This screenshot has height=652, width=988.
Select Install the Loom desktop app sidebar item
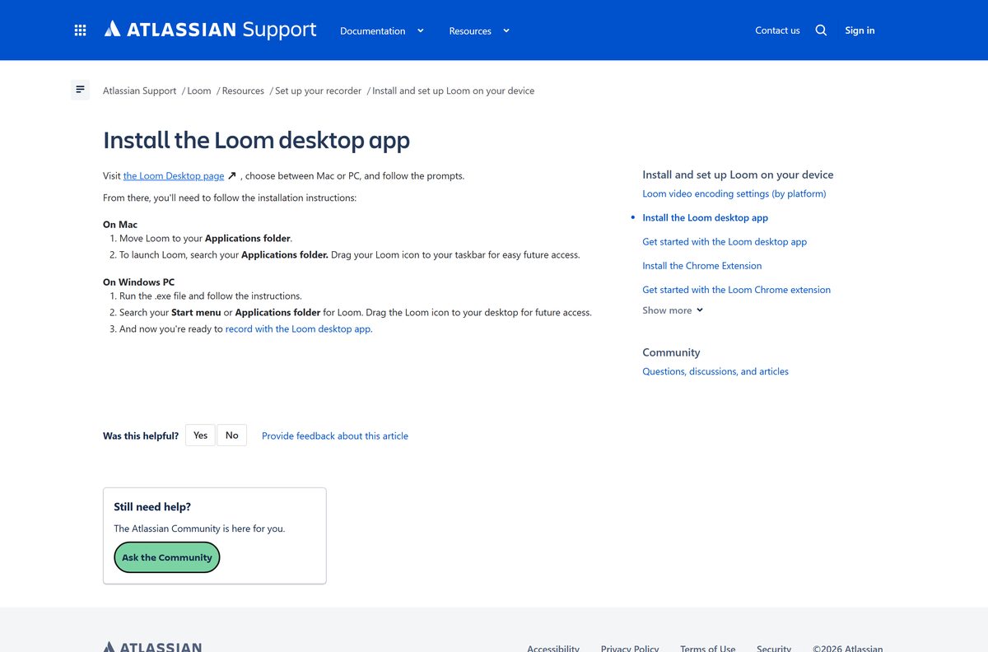point(705,217)
